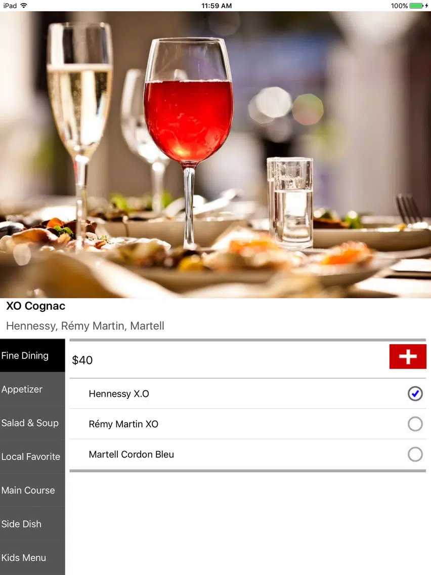The width and height of the screenshot is (431, 575).
Task: Select the Hennessy X.O radio option
Action: (415, 394)
